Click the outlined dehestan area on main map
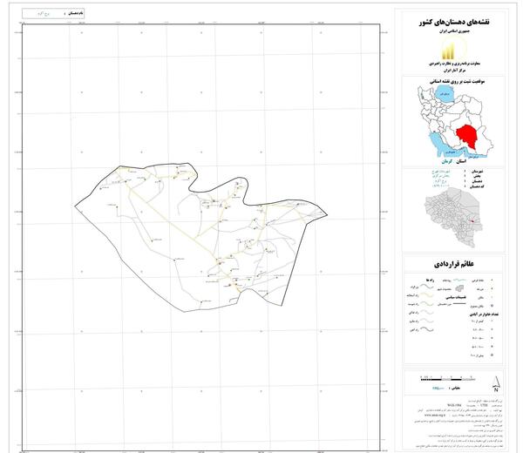Image resolution: width=523 pixels, height=453 pixels. 200,239
